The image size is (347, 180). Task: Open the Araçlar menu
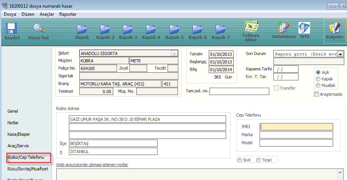pos(47,14)
